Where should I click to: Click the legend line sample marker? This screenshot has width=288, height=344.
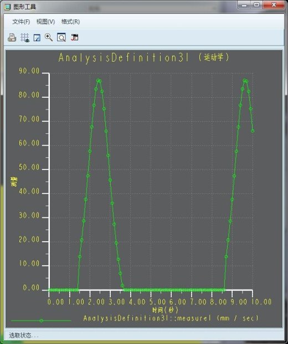pos(41,321)
